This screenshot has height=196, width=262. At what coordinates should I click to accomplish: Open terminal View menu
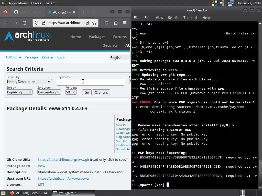(x=159, y=18)
